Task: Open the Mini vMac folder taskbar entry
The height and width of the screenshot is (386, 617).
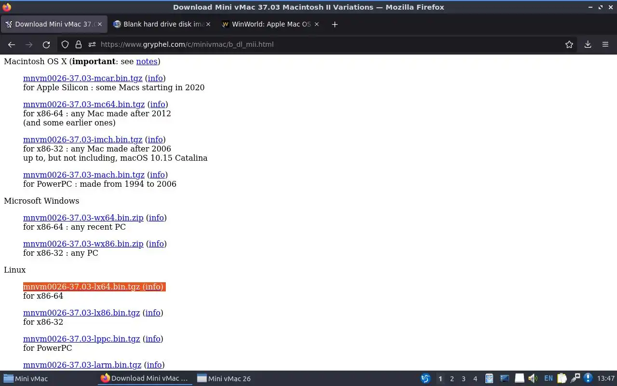Action: [x=48, y=378]
